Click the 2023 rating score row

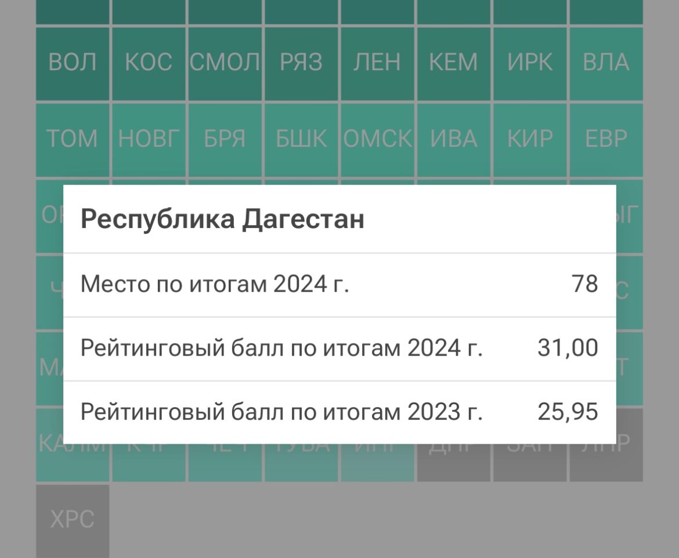click(339, 412)
